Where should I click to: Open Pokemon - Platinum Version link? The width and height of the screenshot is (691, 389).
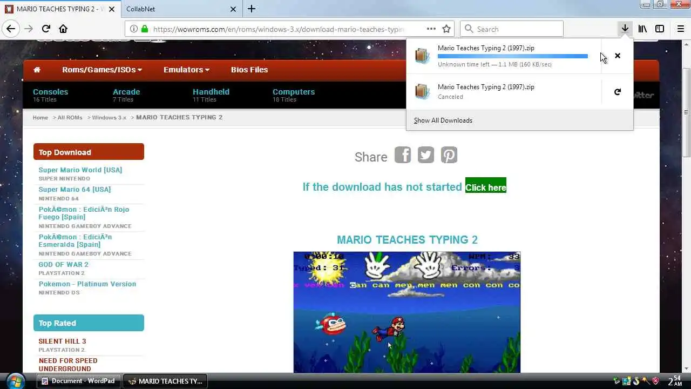click(x=87, y=284)
